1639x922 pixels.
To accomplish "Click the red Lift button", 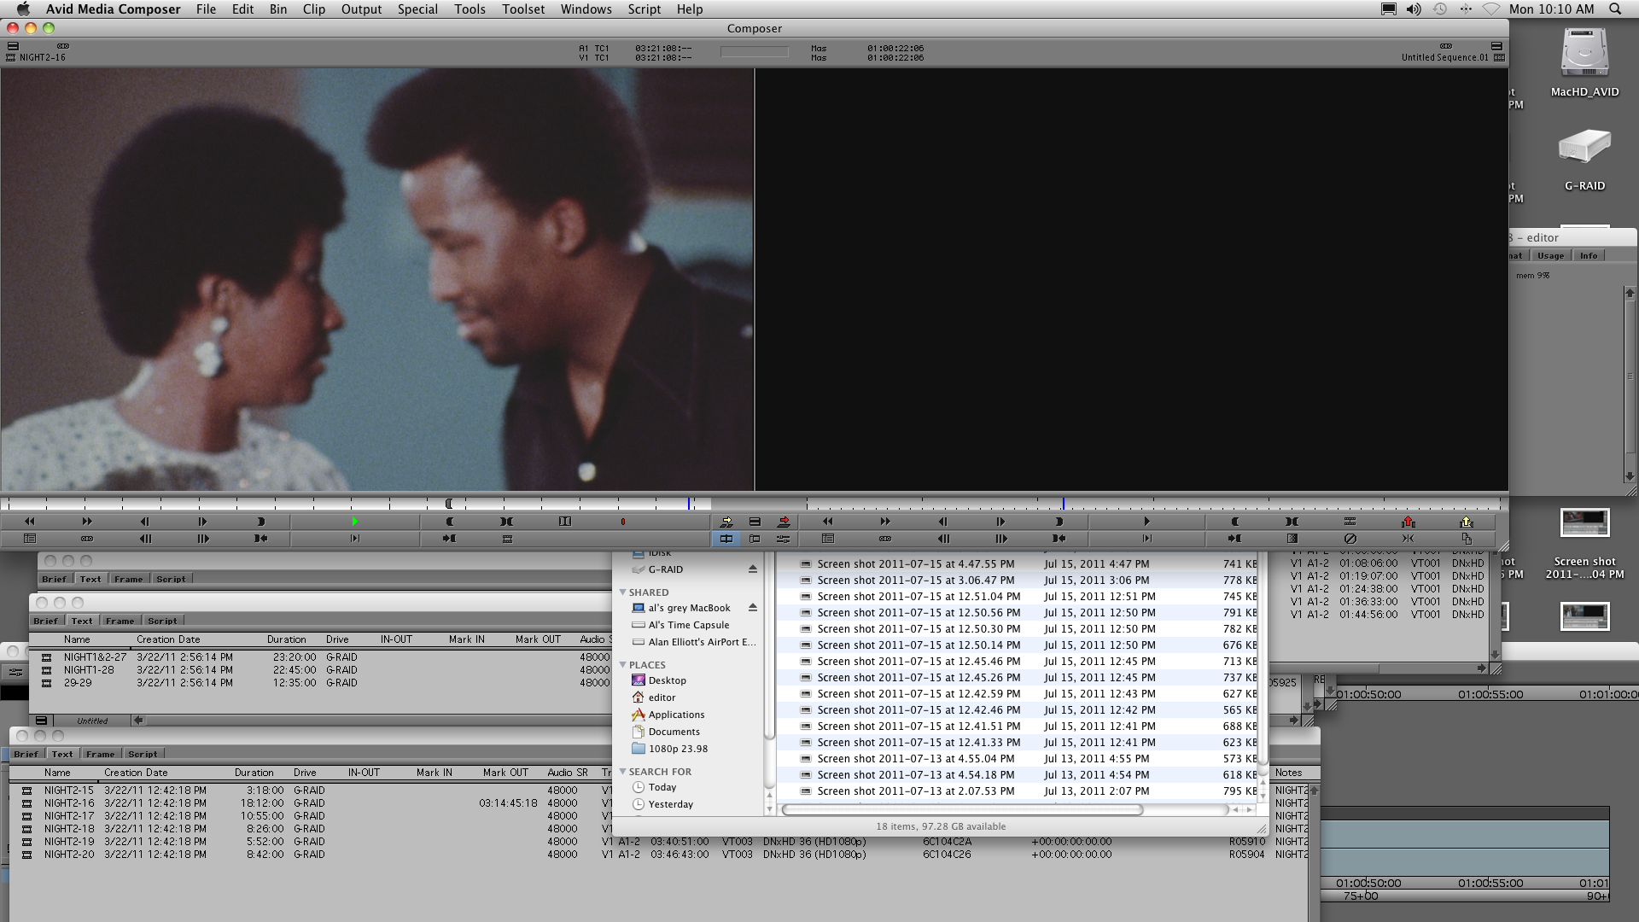I will [x=1409, y=522].
